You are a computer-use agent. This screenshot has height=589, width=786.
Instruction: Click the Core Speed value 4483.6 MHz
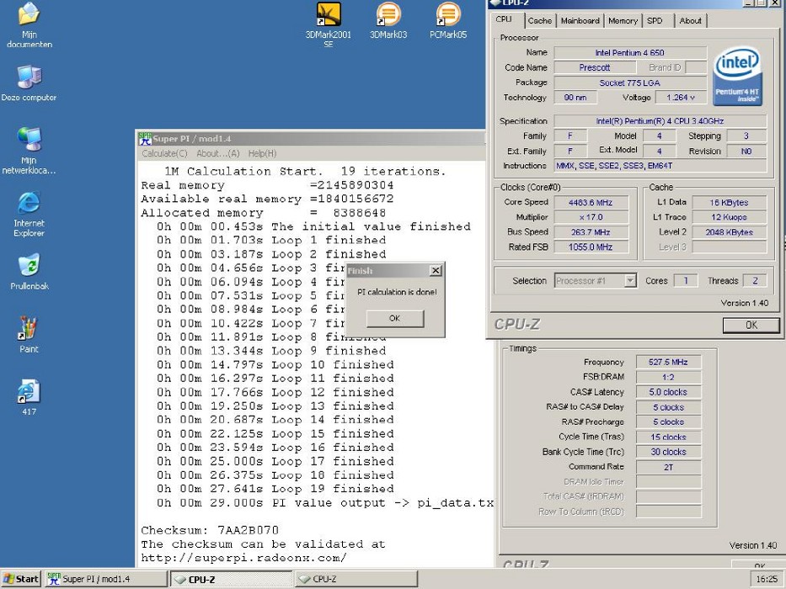pyautogui.click(x=591, y=202)
